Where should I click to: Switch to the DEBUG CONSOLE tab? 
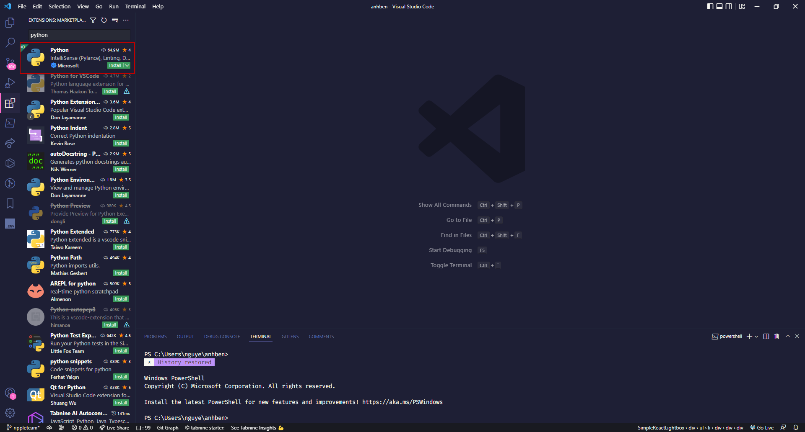coord(222,337)
